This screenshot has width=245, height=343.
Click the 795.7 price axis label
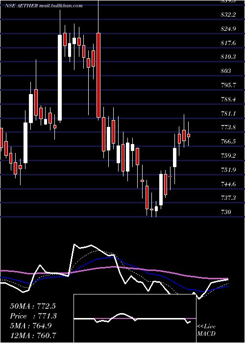(228, 85)
